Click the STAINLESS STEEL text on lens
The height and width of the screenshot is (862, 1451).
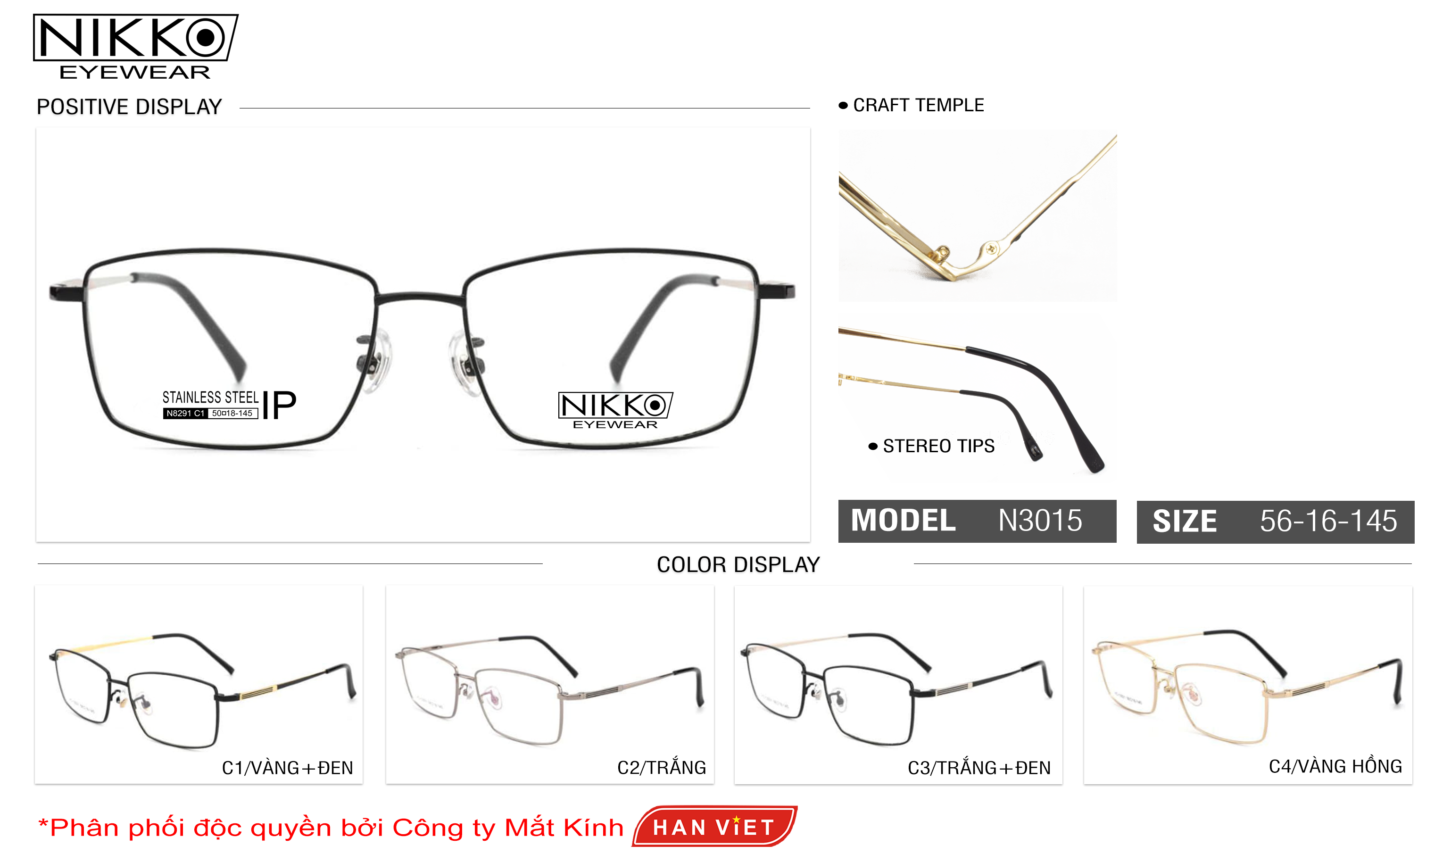pyautogui.click(x=210, y=398)
